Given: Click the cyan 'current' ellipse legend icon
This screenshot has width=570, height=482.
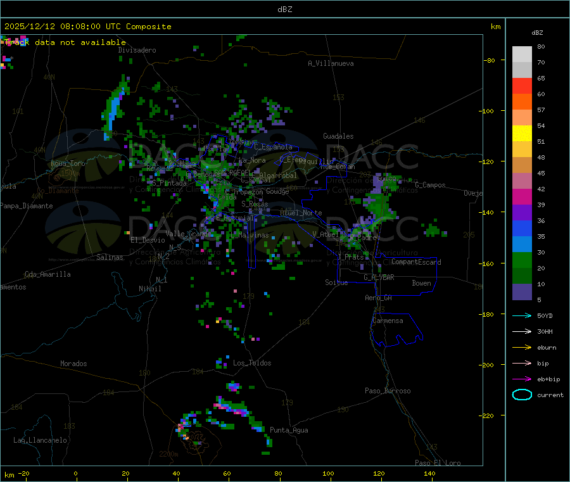Looking at the screenshot, I should point(522,395).
